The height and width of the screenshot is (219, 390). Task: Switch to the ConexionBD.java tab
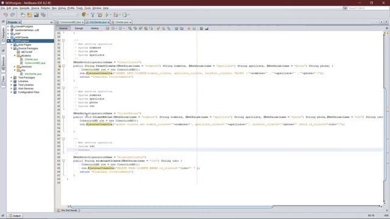point(70,23)
